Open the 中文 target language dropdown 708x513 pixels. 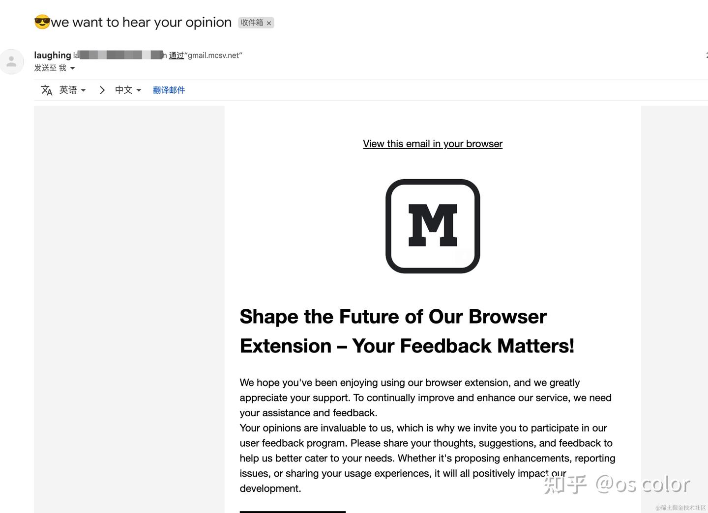click(x=128, y=90)
